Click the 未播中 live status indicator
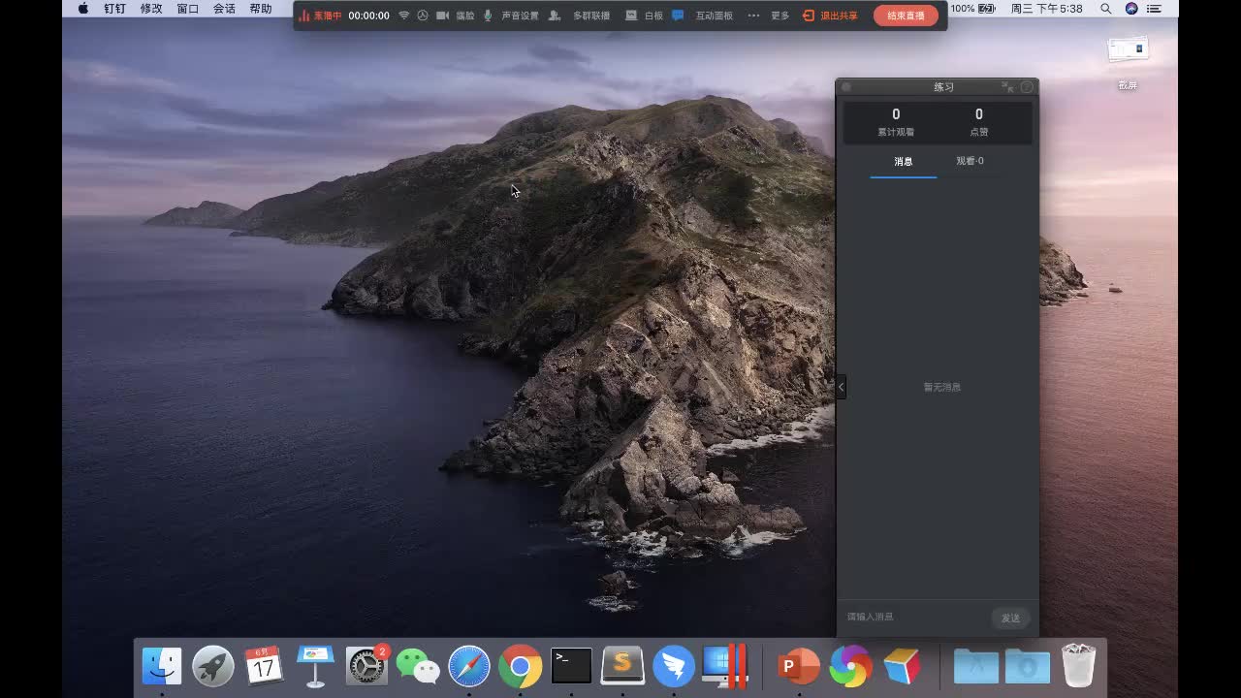1241x698 pixels. pos(320,16)
